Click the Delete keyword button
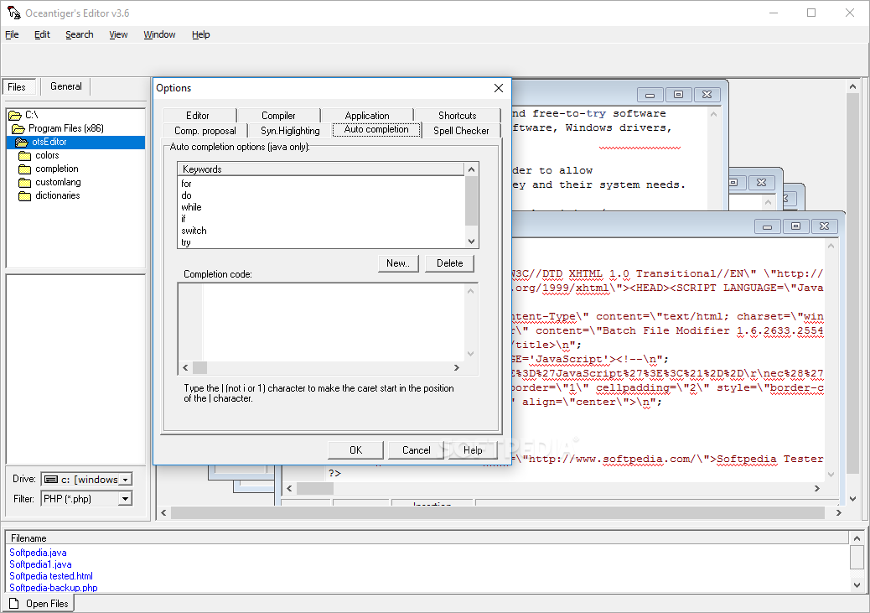 click(449, 263)
